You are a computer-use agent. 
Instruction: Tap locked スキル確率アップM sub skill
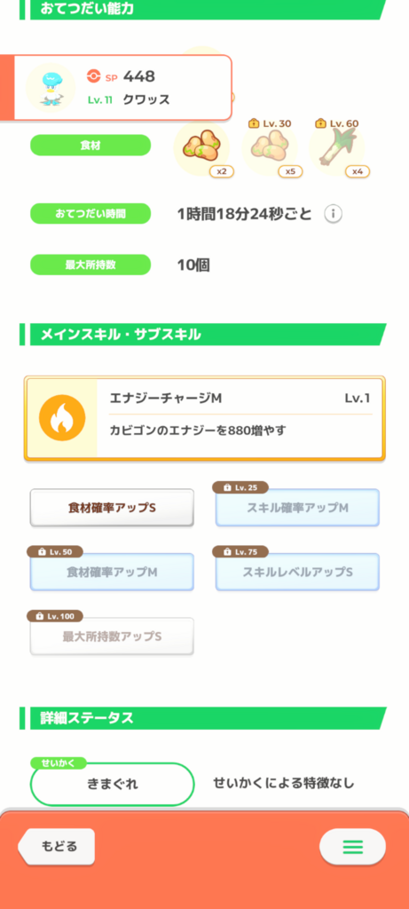298,507
